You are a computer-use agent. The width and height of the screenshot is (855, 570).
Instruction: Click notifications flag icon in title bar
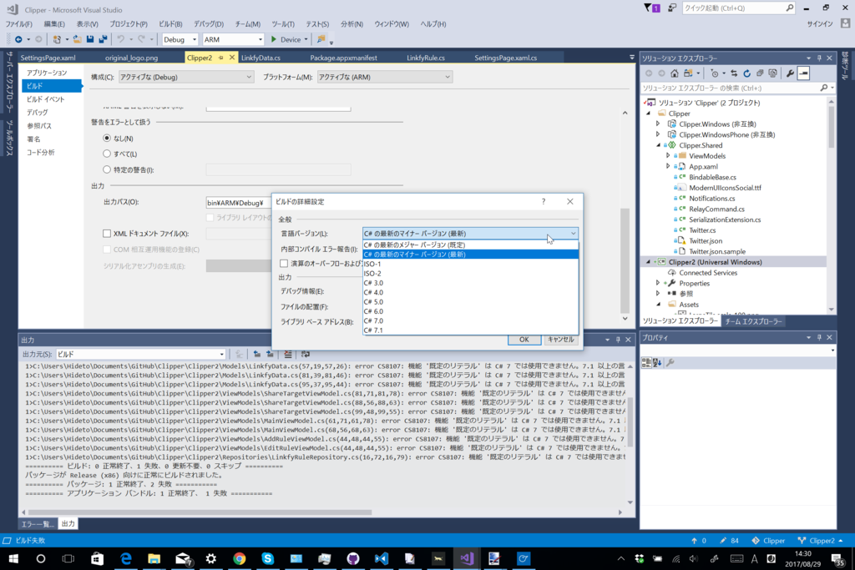[x=651, y=8]
